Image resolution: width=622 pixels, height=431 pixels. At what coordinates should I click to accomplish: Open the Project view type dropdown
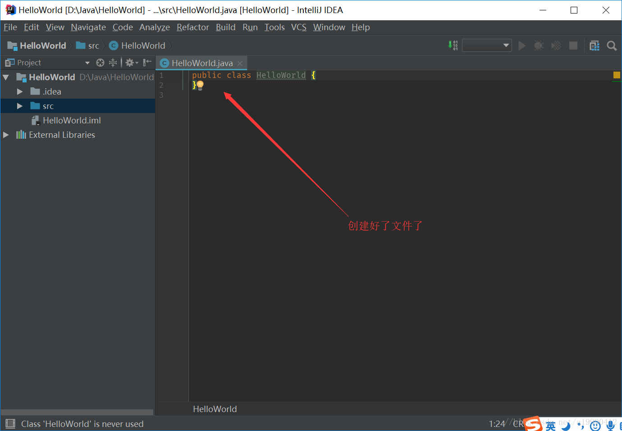coord(87,63)
